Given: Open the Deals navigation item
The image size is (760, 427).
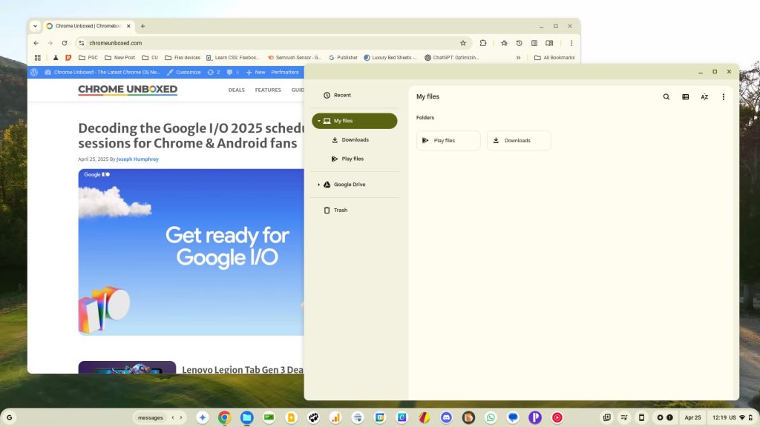Looking at the screenshot, I should [x=237, y=90].
